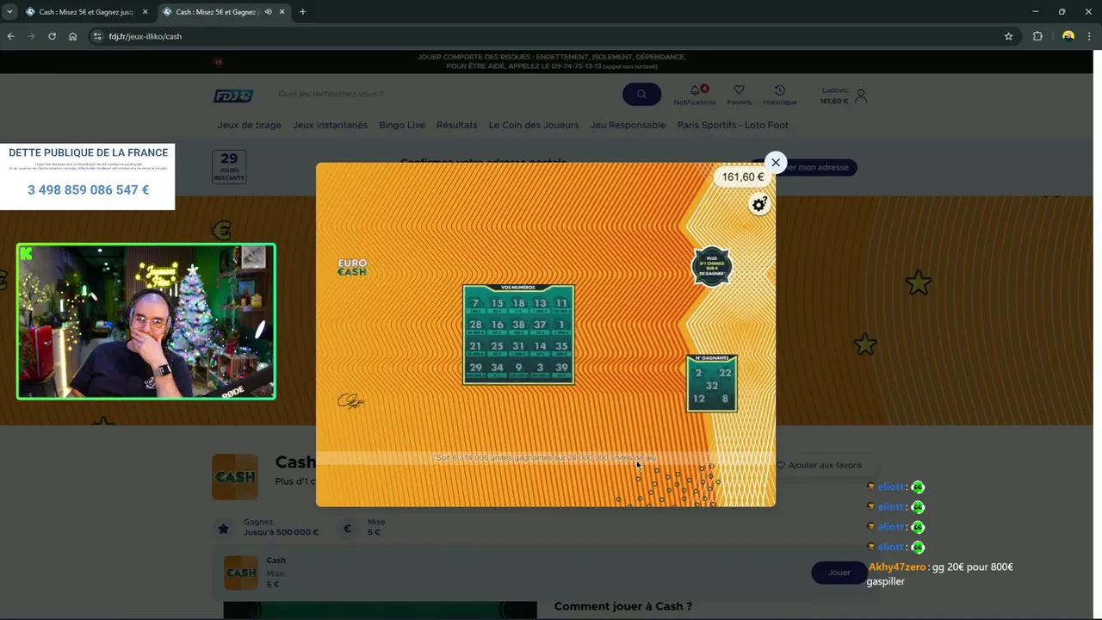Focus the site search field
The width and height of the screenshot is (1102, 620).
click(443, 94)
